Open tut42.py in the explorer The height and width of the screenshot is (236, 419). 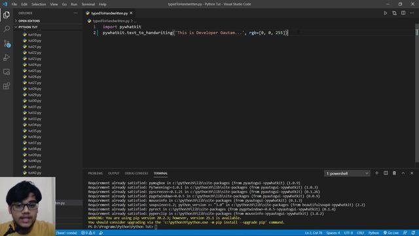pyautogui.click(x=35, y=173)
